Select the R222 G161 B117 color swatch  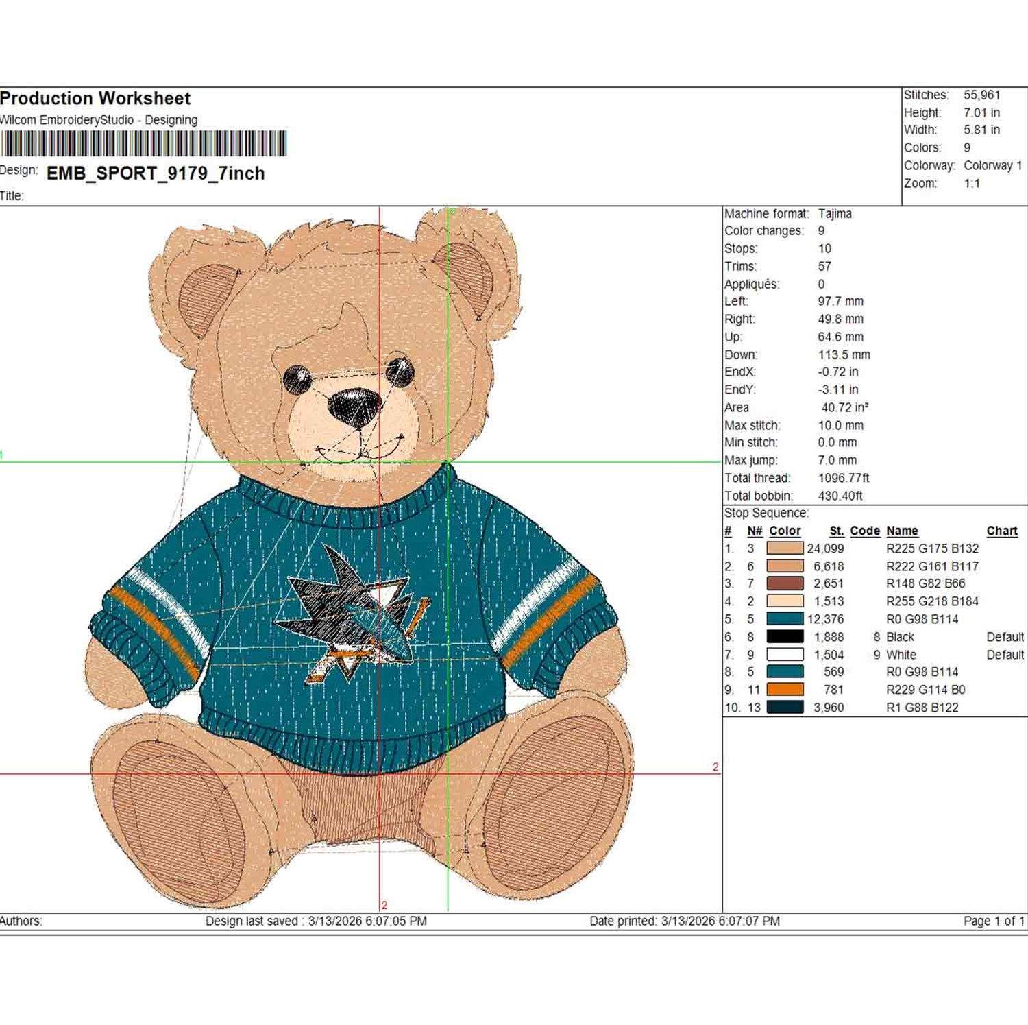coord(785,566)
